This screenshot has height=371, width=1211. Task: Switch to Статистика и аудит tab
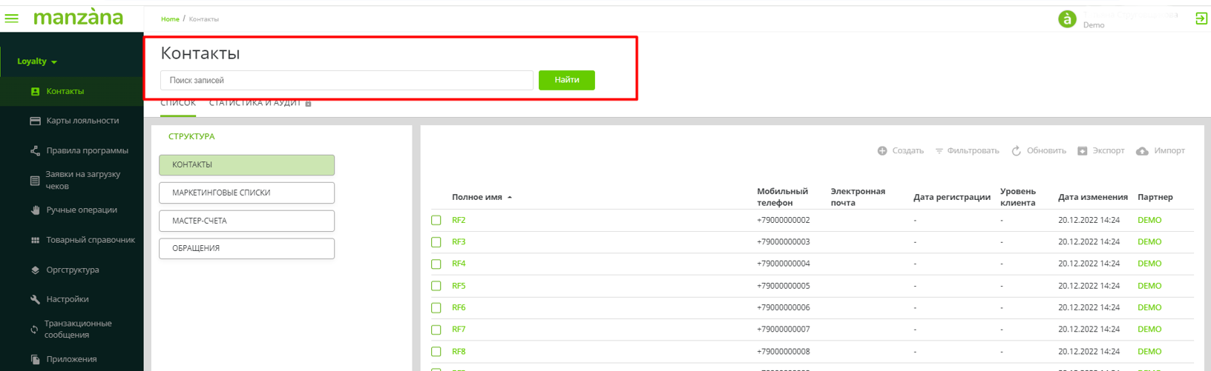[x=255, y=103]
